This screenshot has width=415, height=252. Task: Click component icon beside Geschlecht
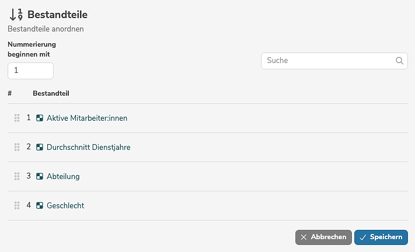pos(40,205)
